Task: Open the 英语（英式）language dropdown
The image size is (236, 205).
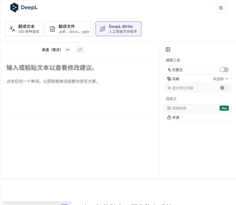Action: pyautogui.click(x=56, y=49)
